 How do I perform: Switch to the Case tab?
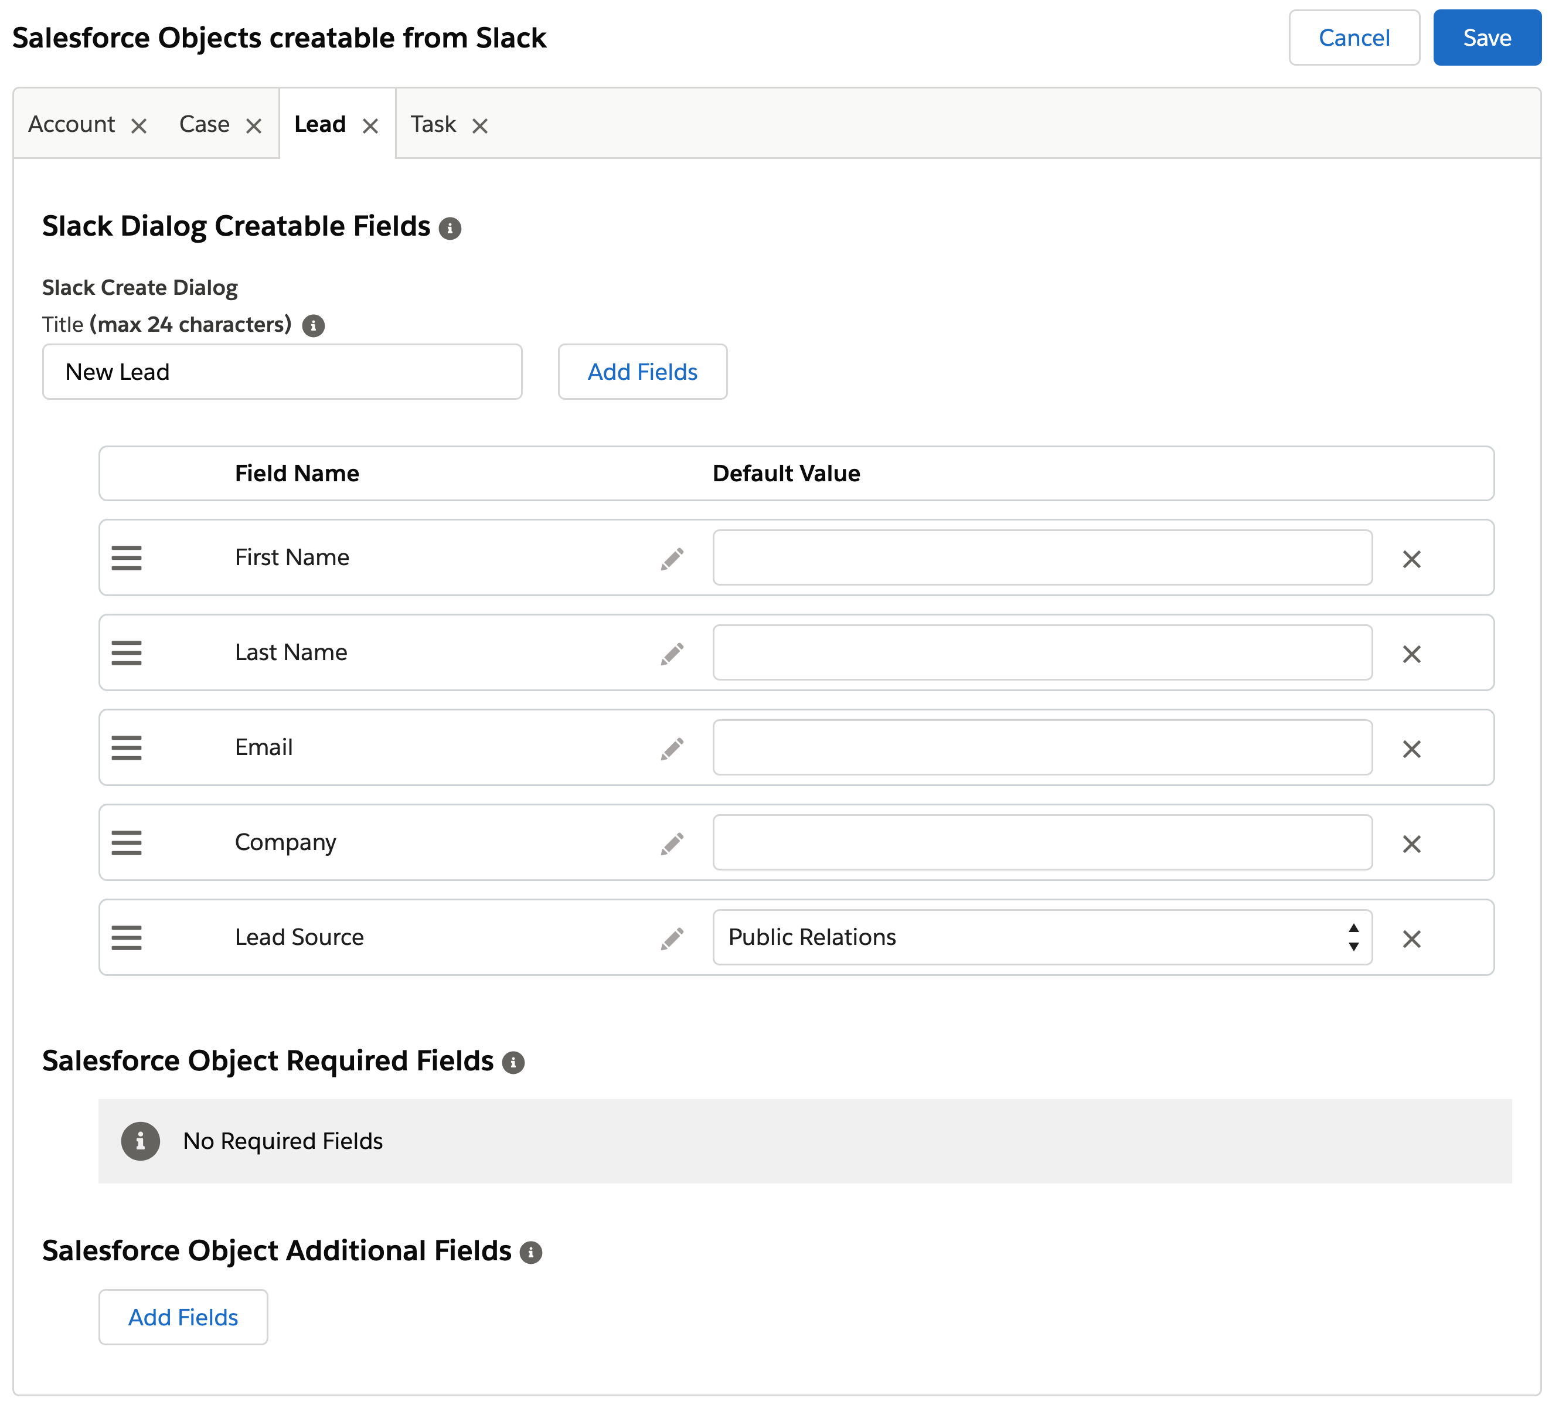(204, 124)
